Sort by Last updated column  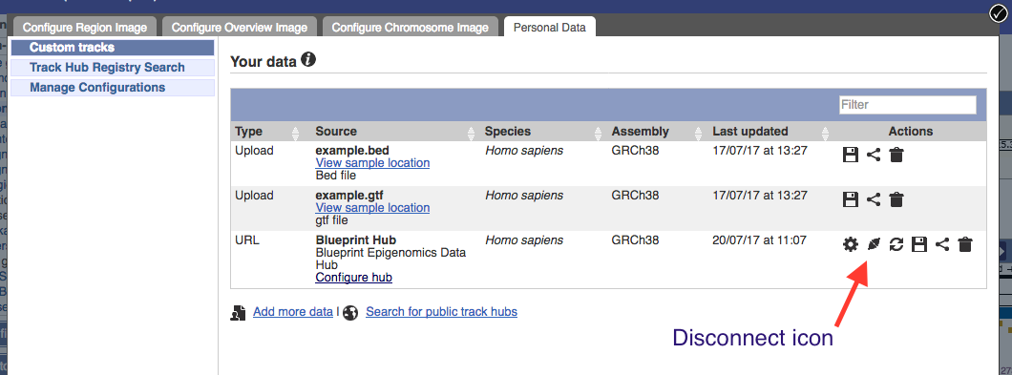(x=750, y=132)
